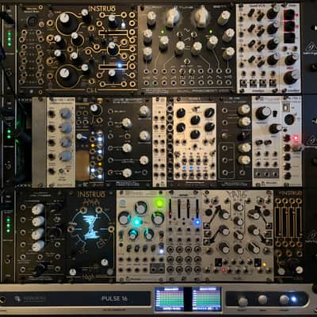
Task: Turn the top blue knob on the middle-row white module
Action: pyautogui.click(x=66, y=114)
